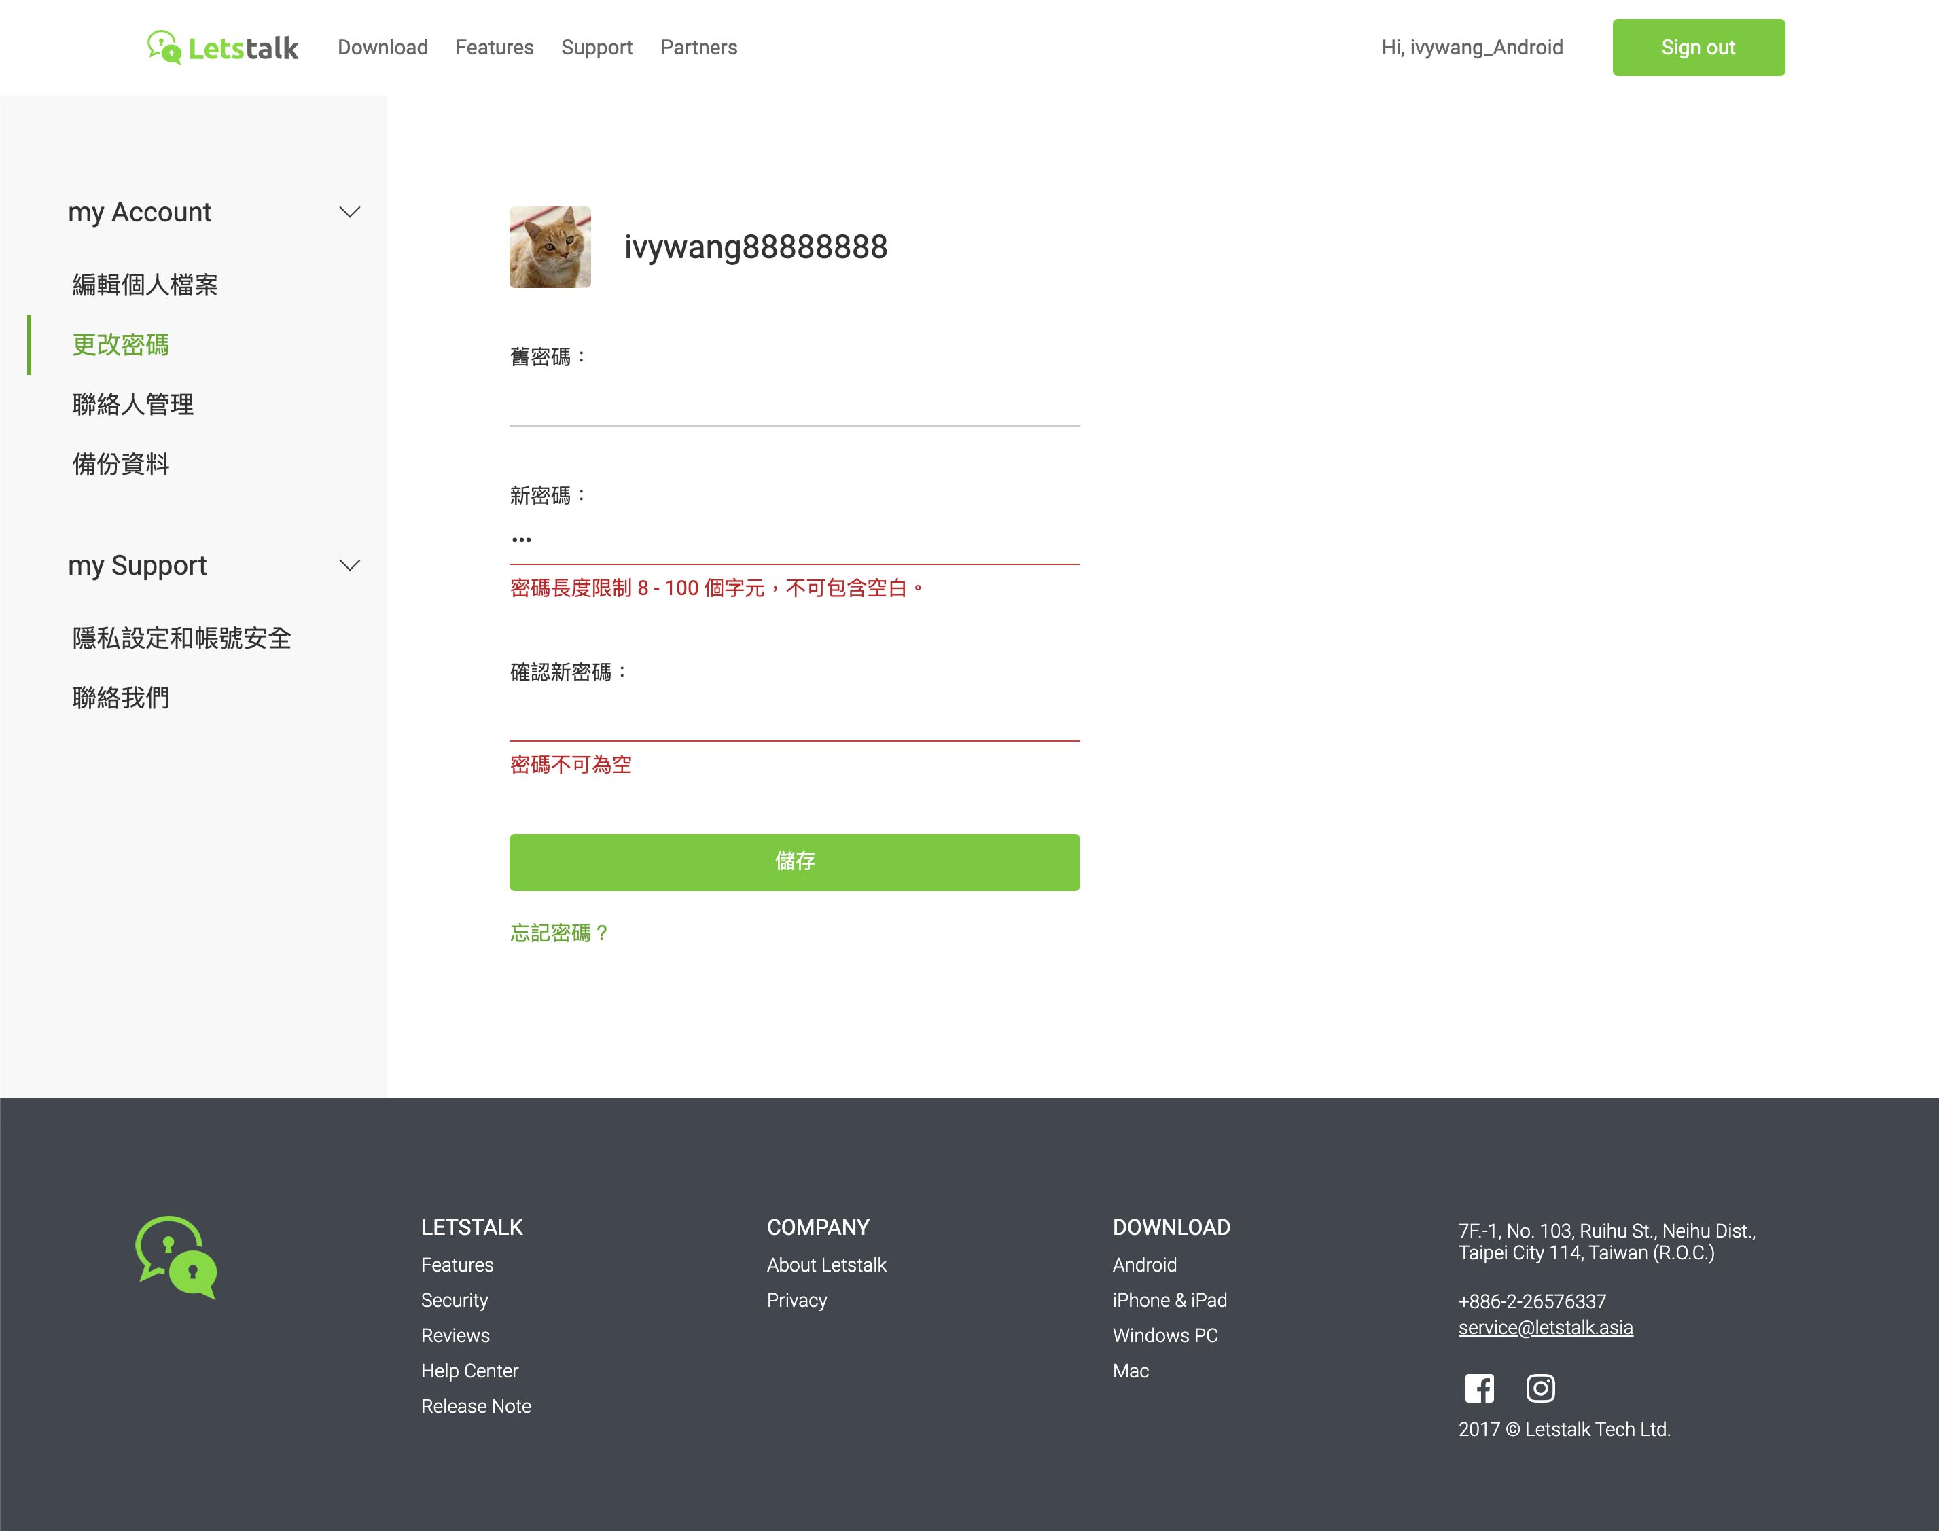Open the Reviews footer link
The height and width of the screenshot is (1531, 1939).
(455, 1335)
